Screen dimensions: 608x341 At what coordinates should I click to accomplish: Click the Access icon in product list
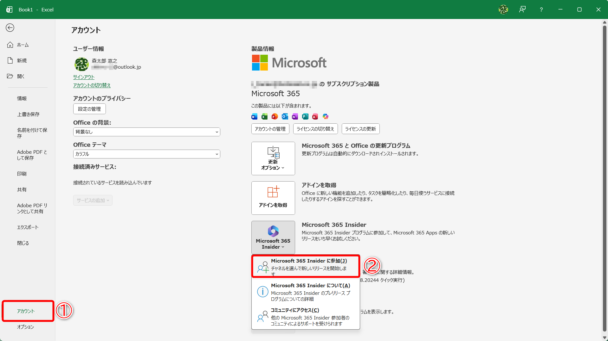point(315,116)
